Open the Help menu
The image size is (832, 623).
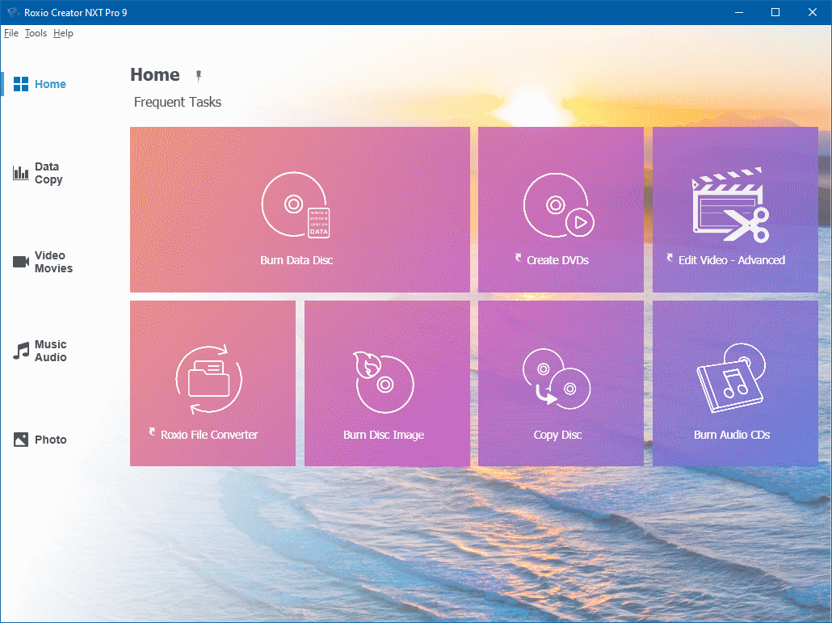click(x=62, y=33)
